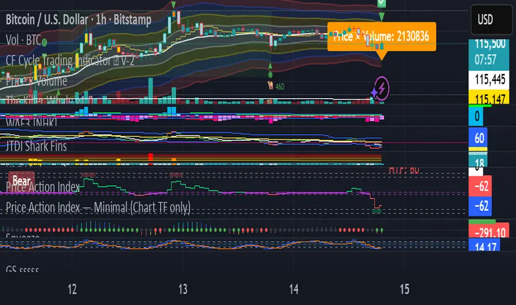
Task: Click the small green circle marker above 46D
Action: [270, 75]
